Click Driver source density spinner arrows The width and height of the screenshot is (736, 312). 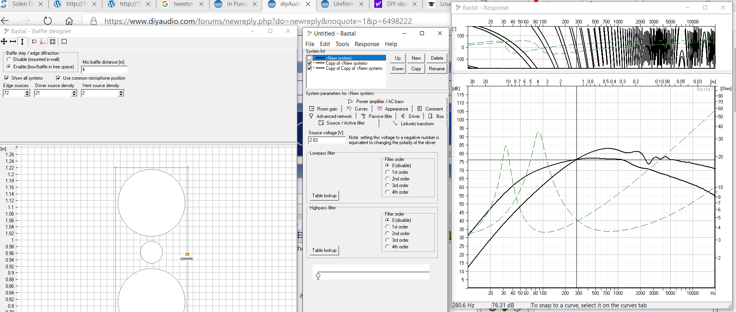point(74,93)
